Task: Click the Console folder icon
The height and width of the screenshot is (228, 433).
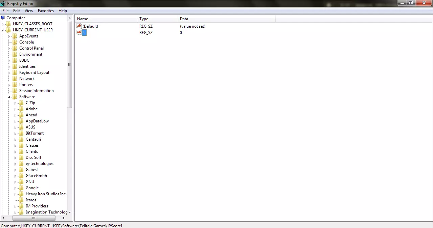Action: [x=15, y=42]
